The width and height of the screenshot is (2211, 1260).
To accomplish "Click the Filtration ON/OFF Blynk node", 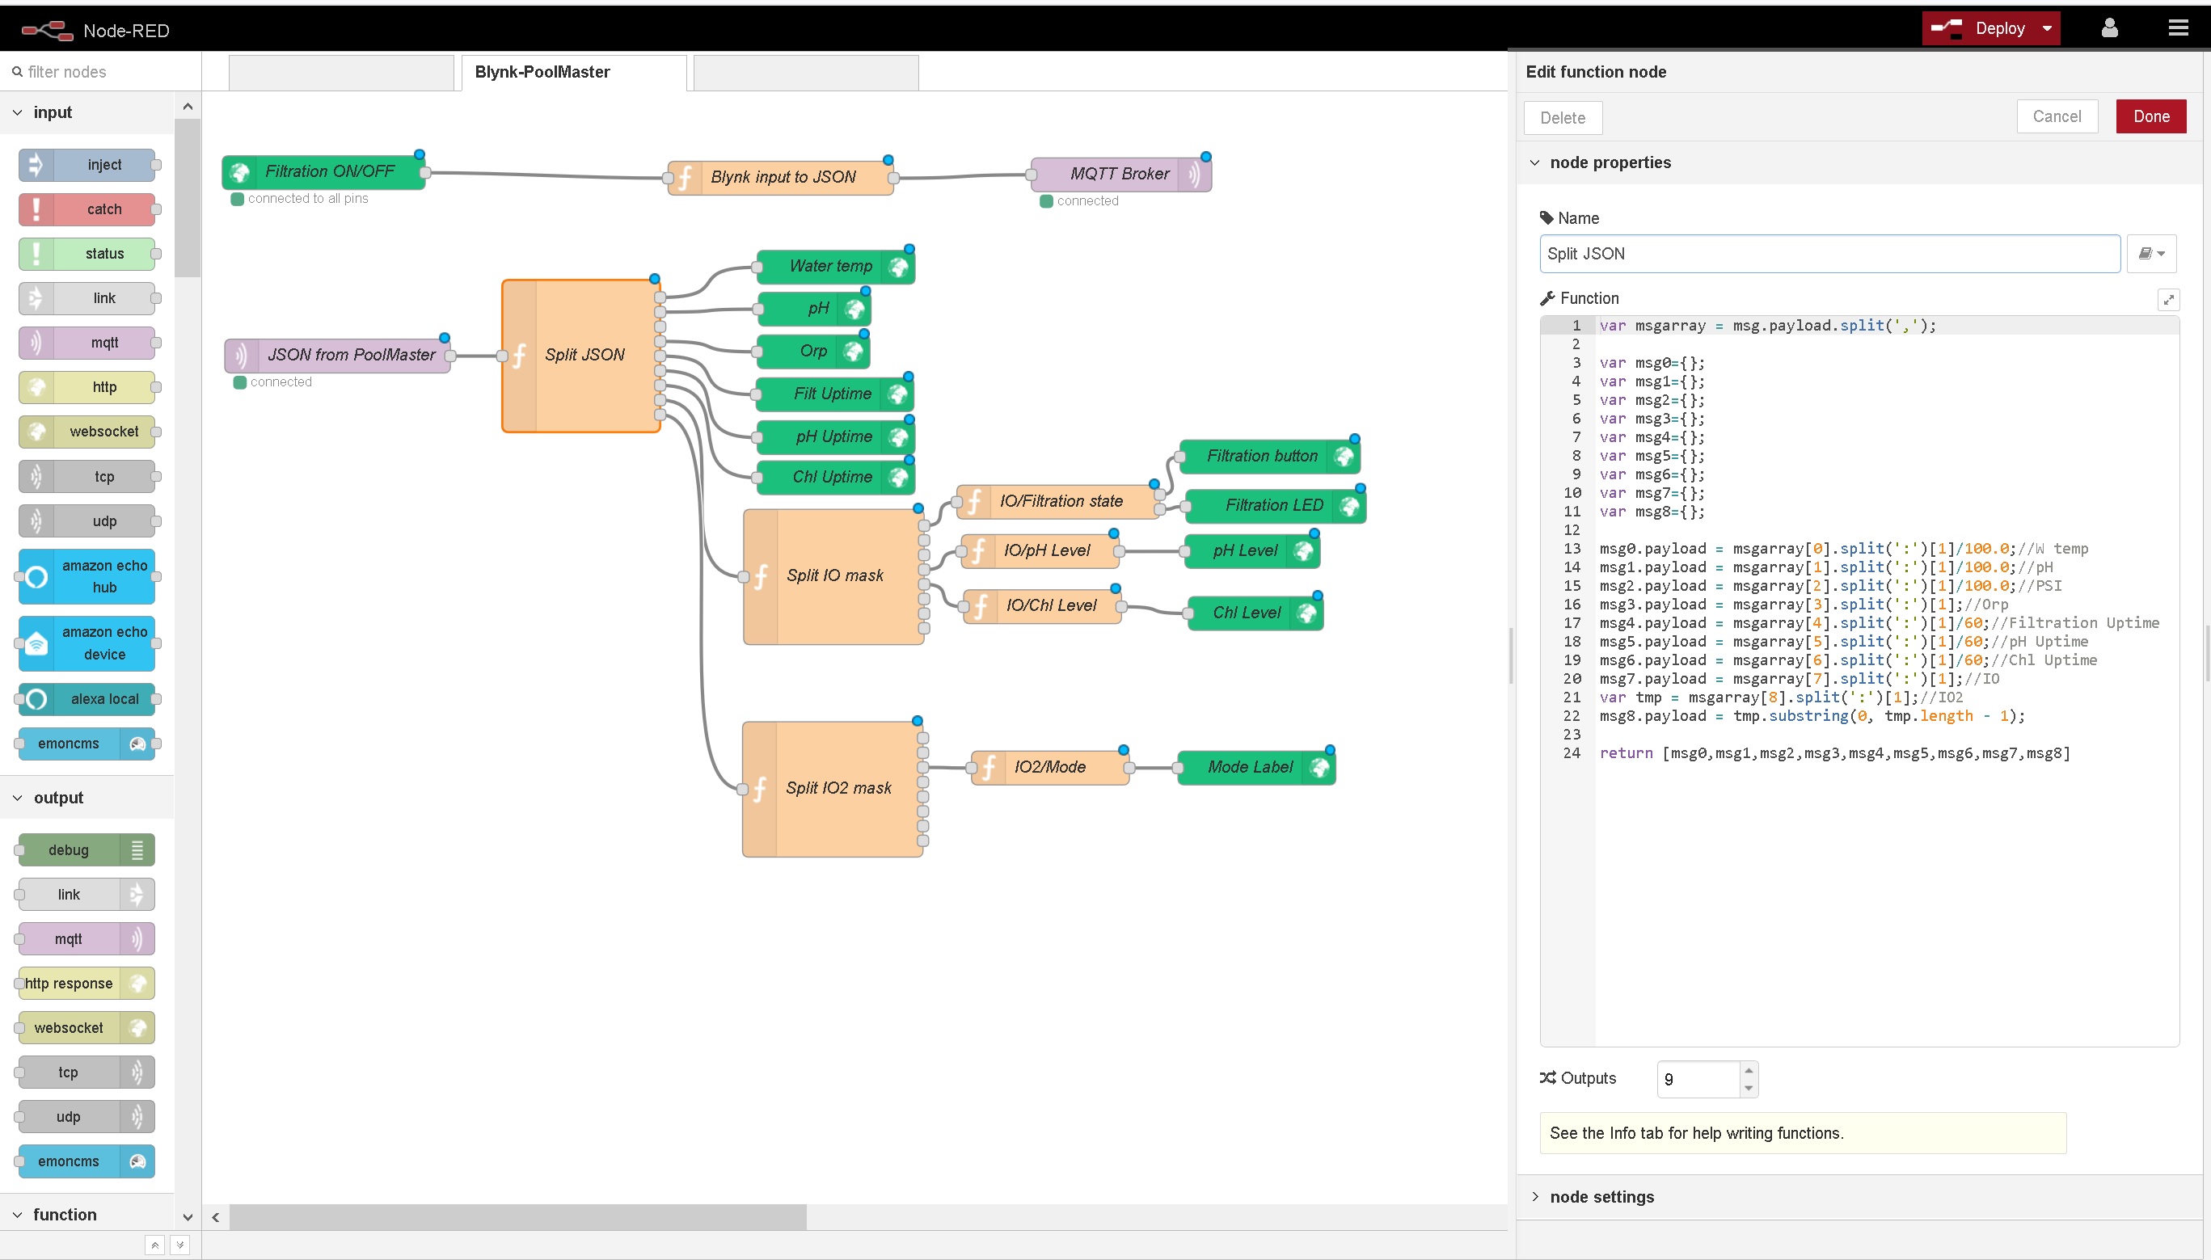I will pyautogui.click(x=323, y=171).
